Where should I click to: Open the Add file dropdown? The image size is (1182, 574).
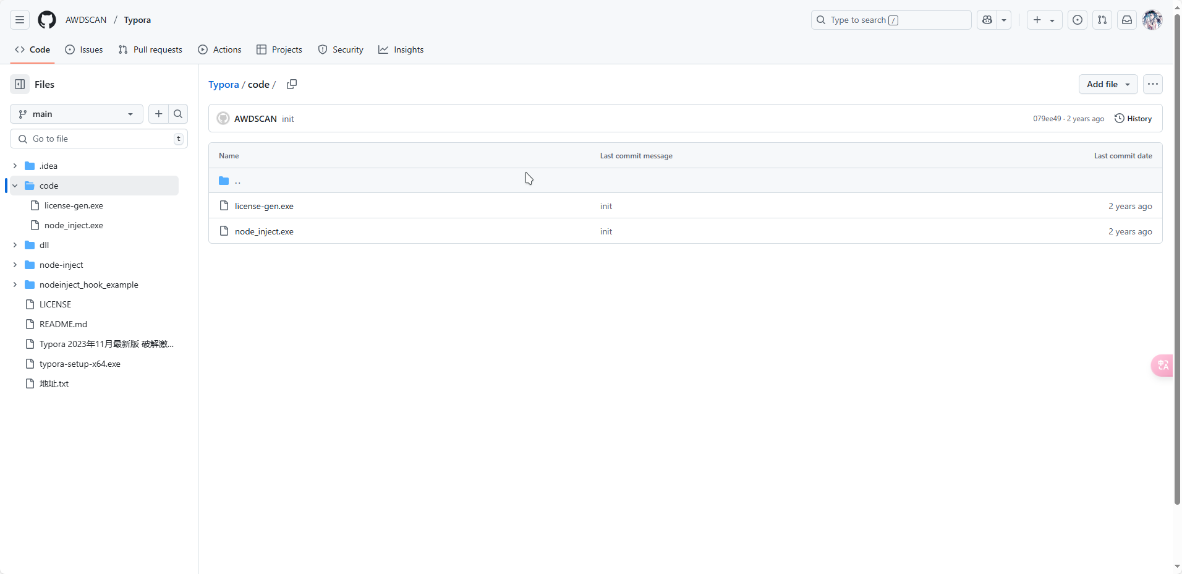(1108, 84)
